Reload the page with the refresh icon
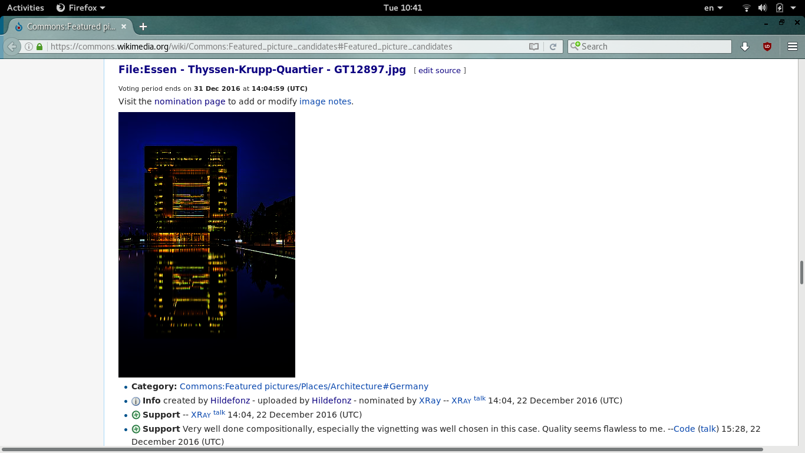 [553, 47]
